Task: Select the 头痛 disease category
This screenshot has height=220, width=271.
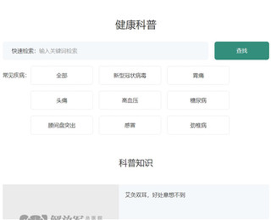Action: (x=62, y=100)
